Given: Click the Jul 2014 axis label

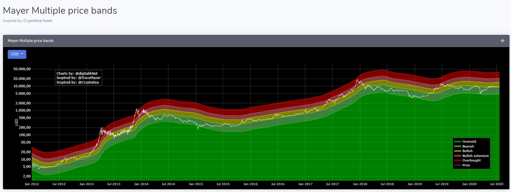Looking at the screenshot, I should pyautogui.click(x=168, y=184).
